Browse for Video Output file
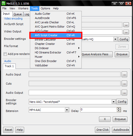This screenshot has height=136, width=133. [126, 32]
